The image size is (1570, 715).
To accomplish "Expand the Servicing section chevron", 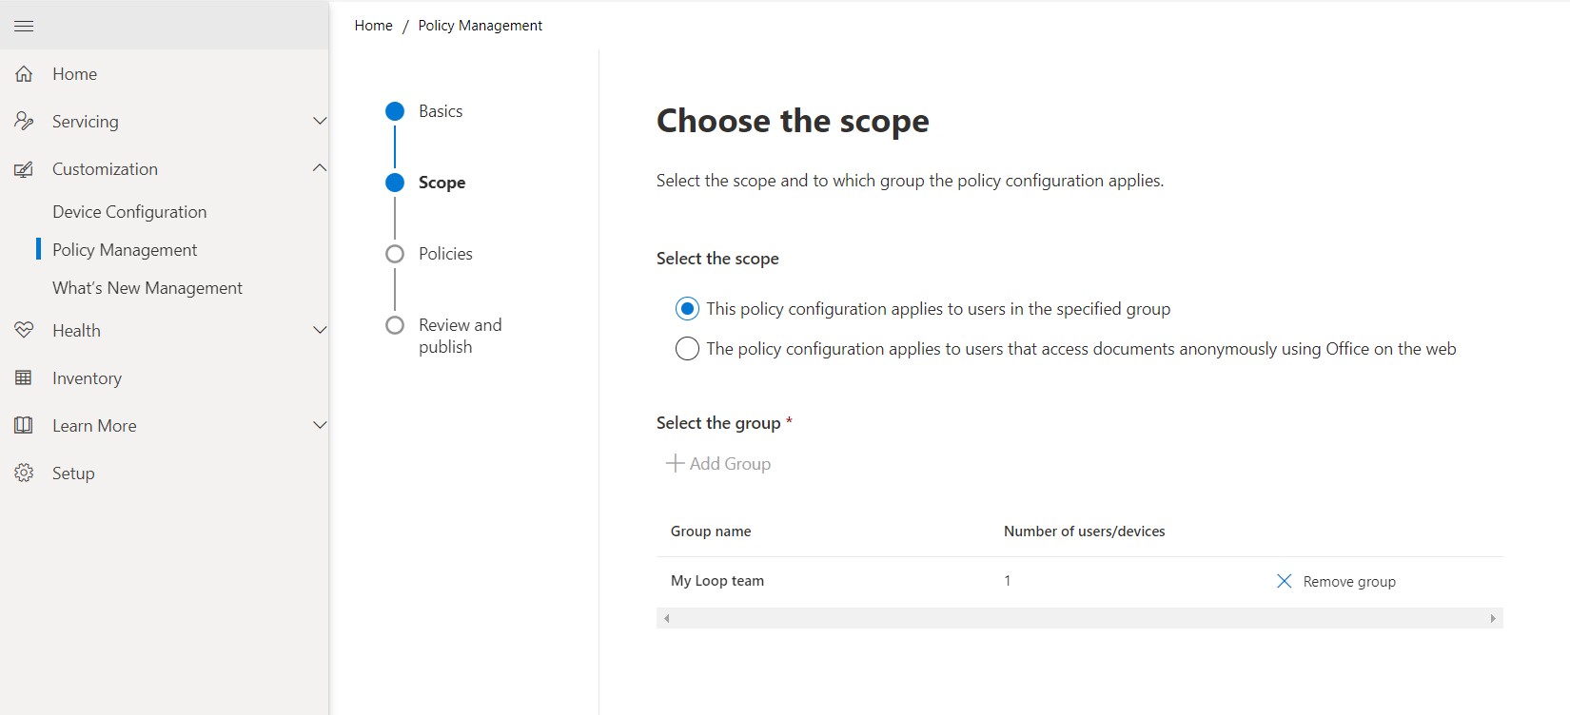I will click(320, 121).
